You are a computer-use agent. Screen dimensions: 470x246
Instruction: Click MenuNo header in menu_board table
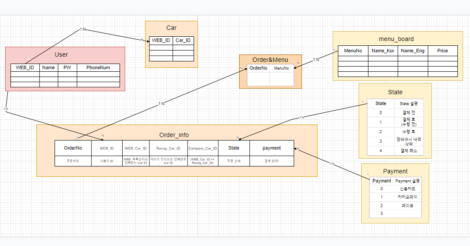pyautogui.click(x=353, y=51)
